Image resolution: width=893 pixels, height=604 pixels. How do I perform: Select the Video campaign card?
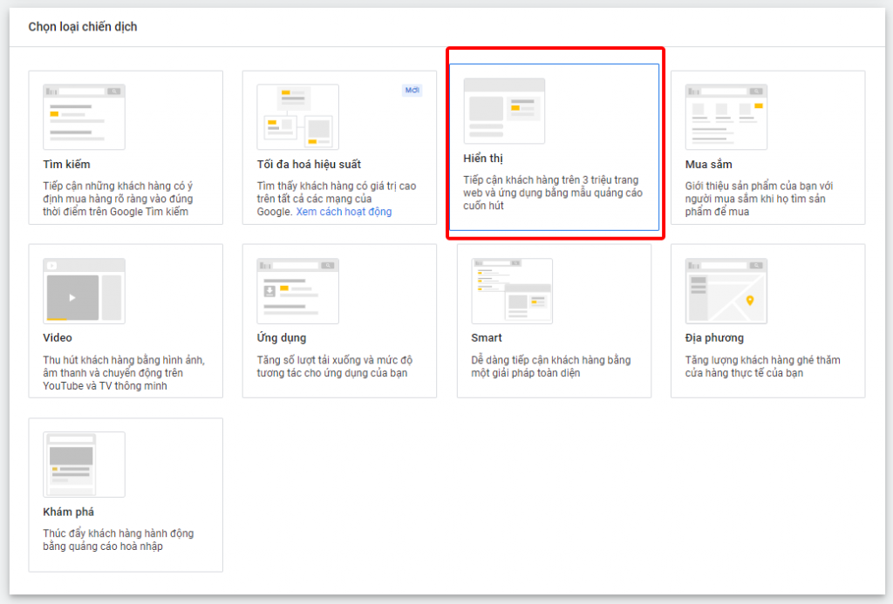click(126, 321)
